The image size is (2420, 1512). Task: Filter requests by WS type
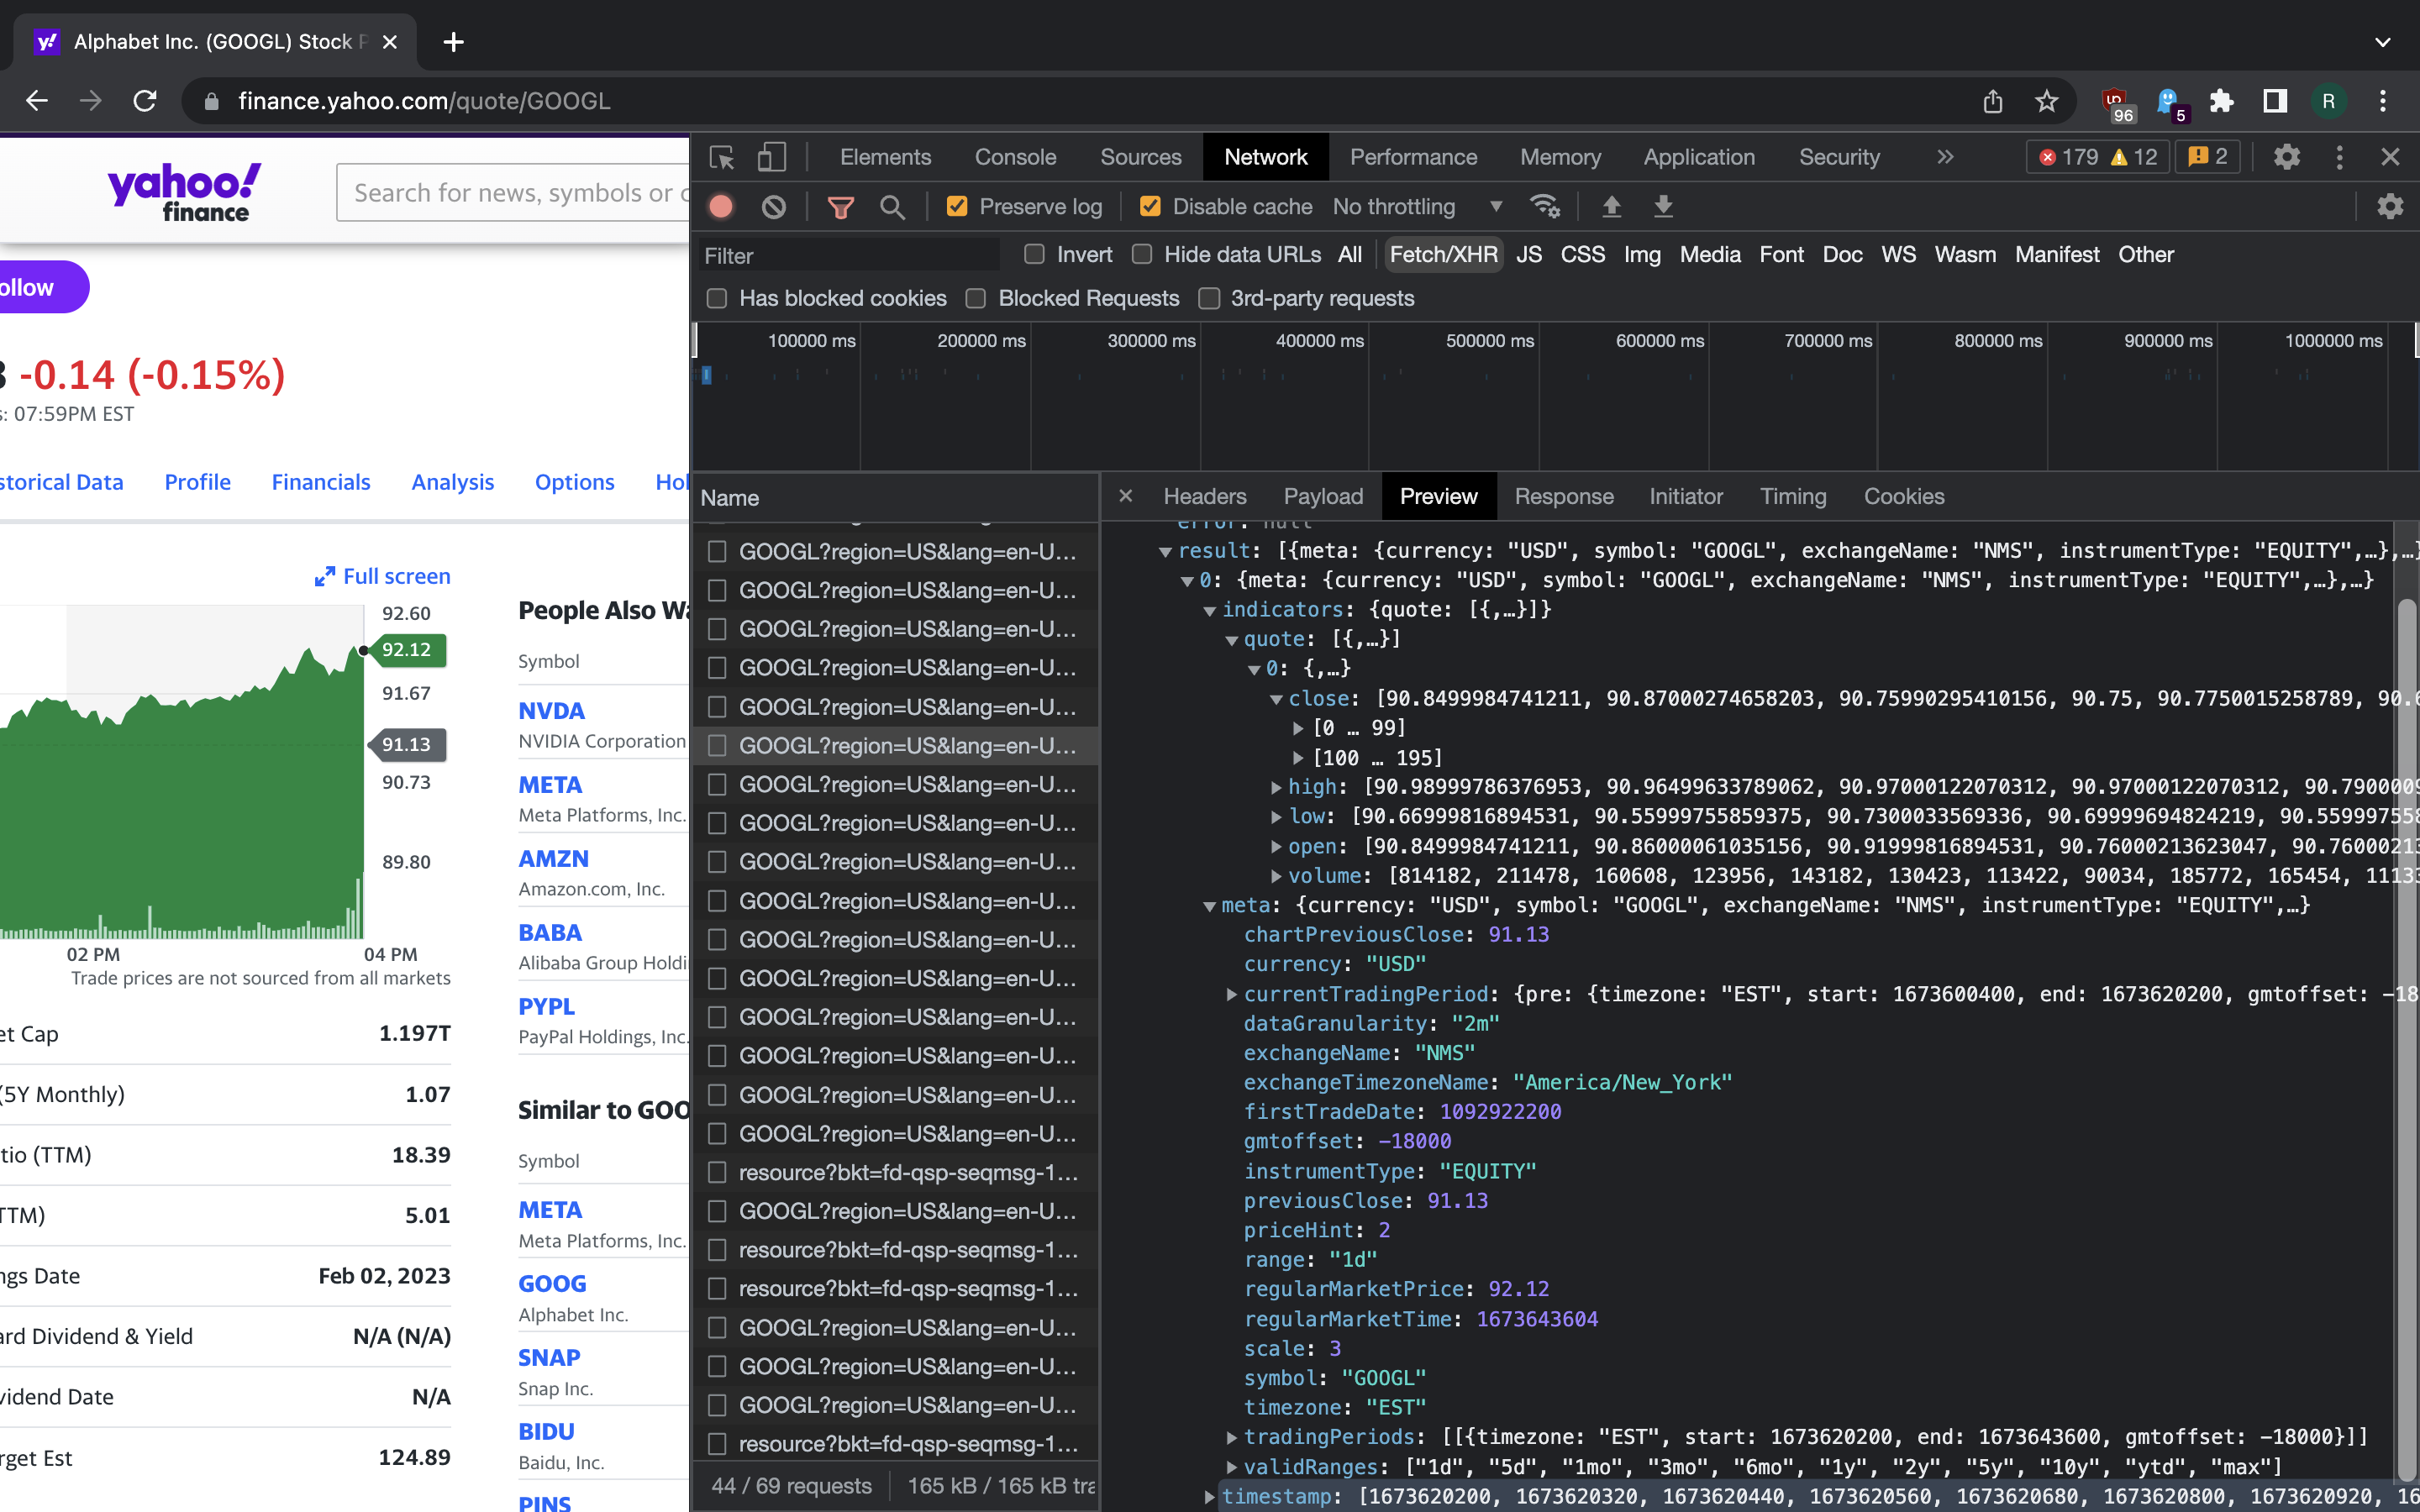point(1898,255)
